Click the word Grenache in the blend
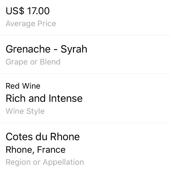 click(x=28, y=49)
